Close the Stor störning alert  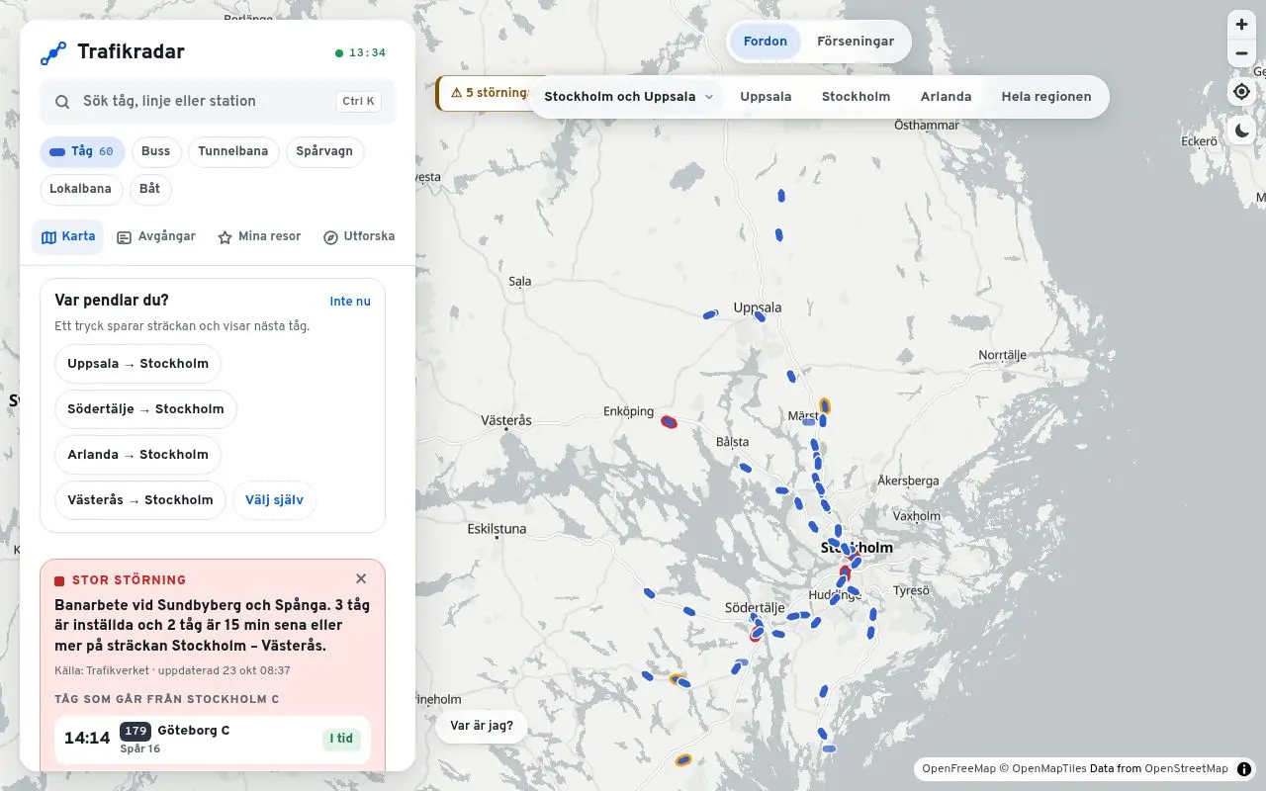coord(361,578)
